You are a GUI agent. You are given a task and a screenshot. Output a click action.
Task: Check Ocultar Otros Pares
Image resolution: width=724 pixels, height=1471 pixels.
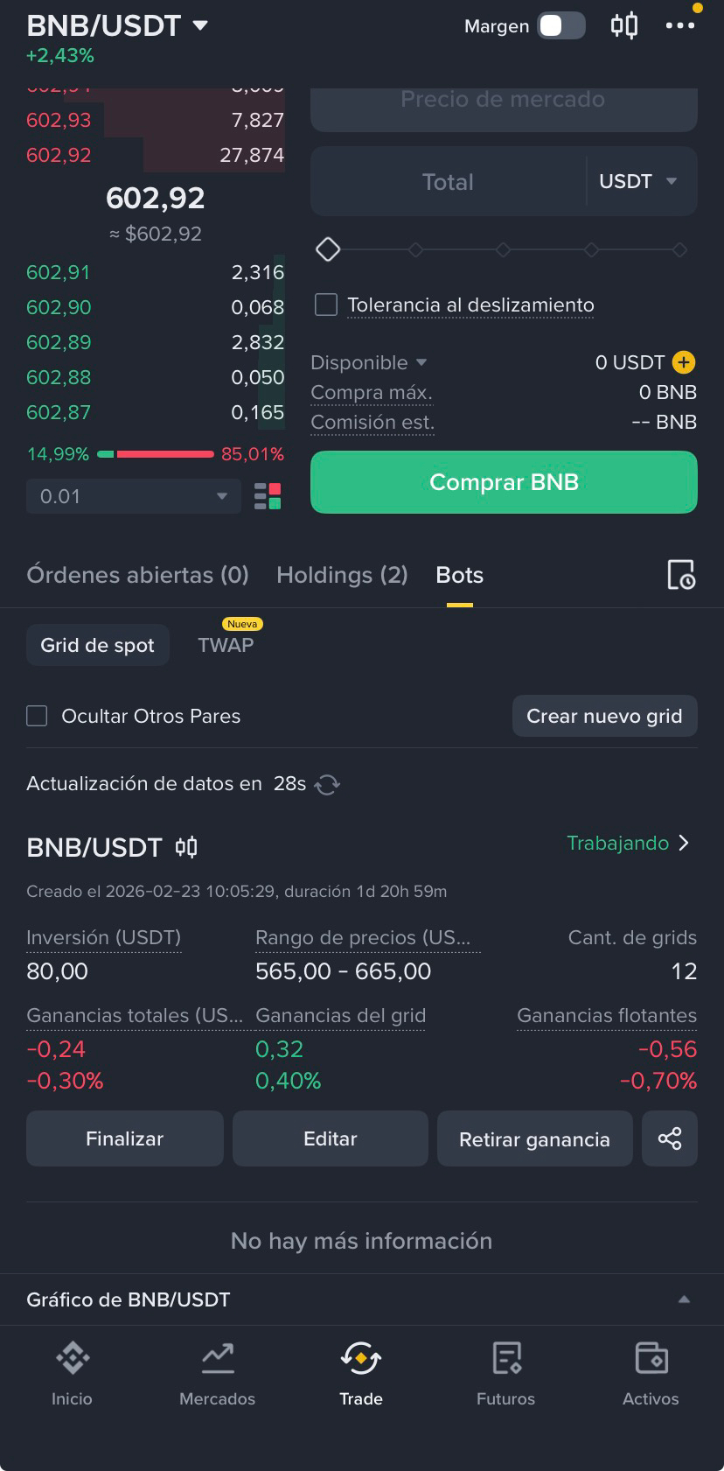click(37, 716)
